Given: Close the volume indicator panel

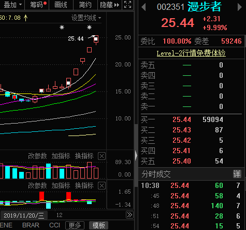Looking at the screenshot, I should point(102,156).
